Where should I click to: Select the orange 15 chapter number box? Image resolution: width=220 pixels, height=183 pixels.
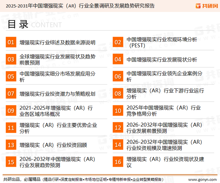click(11, 162)
